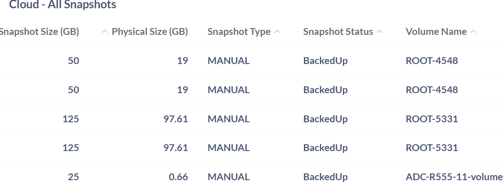Click the Snapshot Size (GB) column header
This screenshot has height=182, width=503.
pyautogui.click(x=39, y=32)
